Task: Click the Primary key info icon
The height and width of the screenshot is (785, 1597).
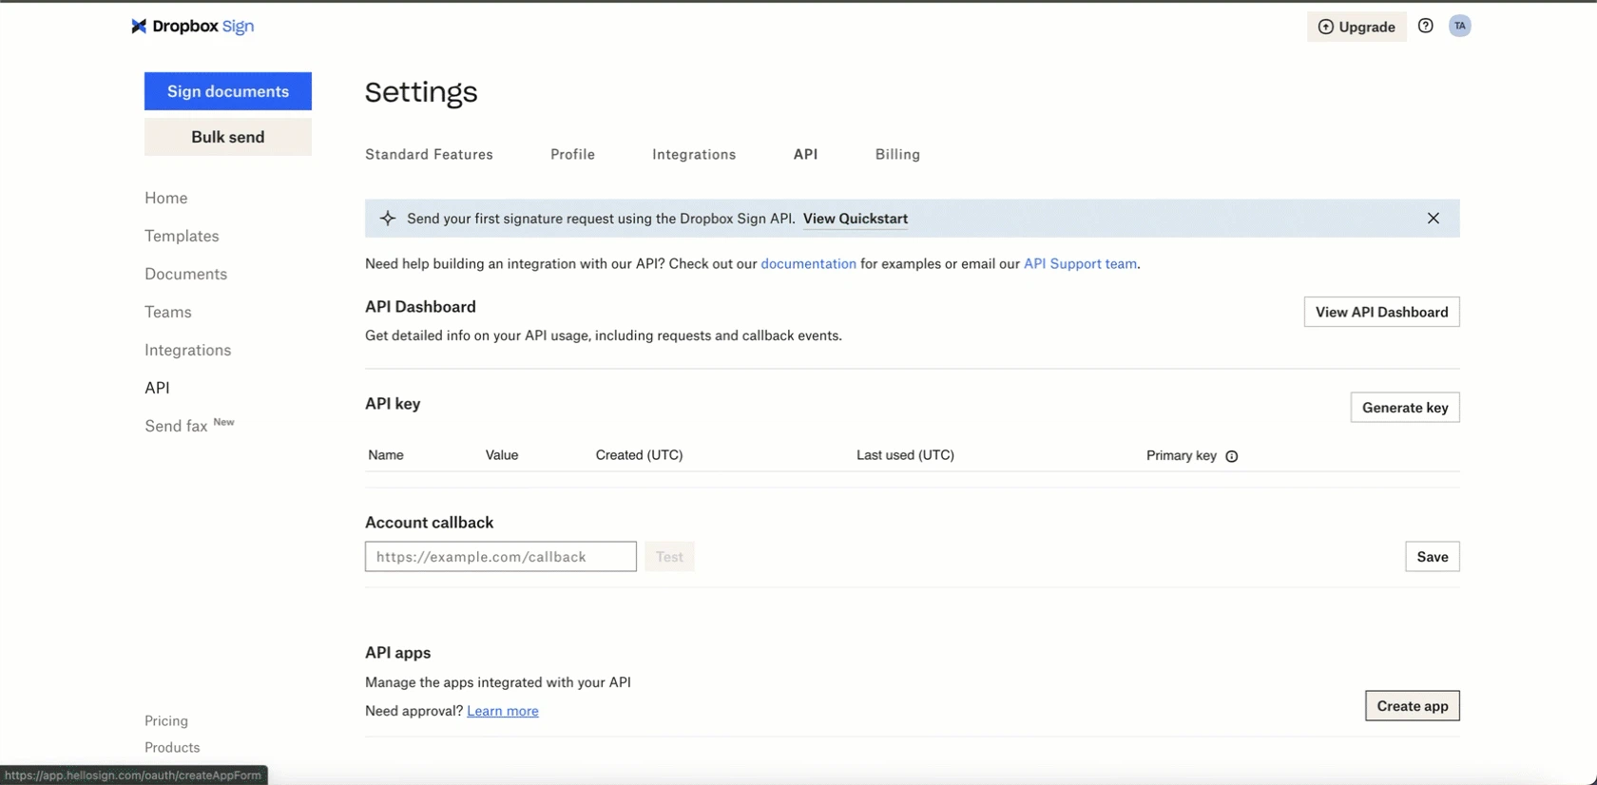Action: pyautogui.click(x=1232, y=456)
